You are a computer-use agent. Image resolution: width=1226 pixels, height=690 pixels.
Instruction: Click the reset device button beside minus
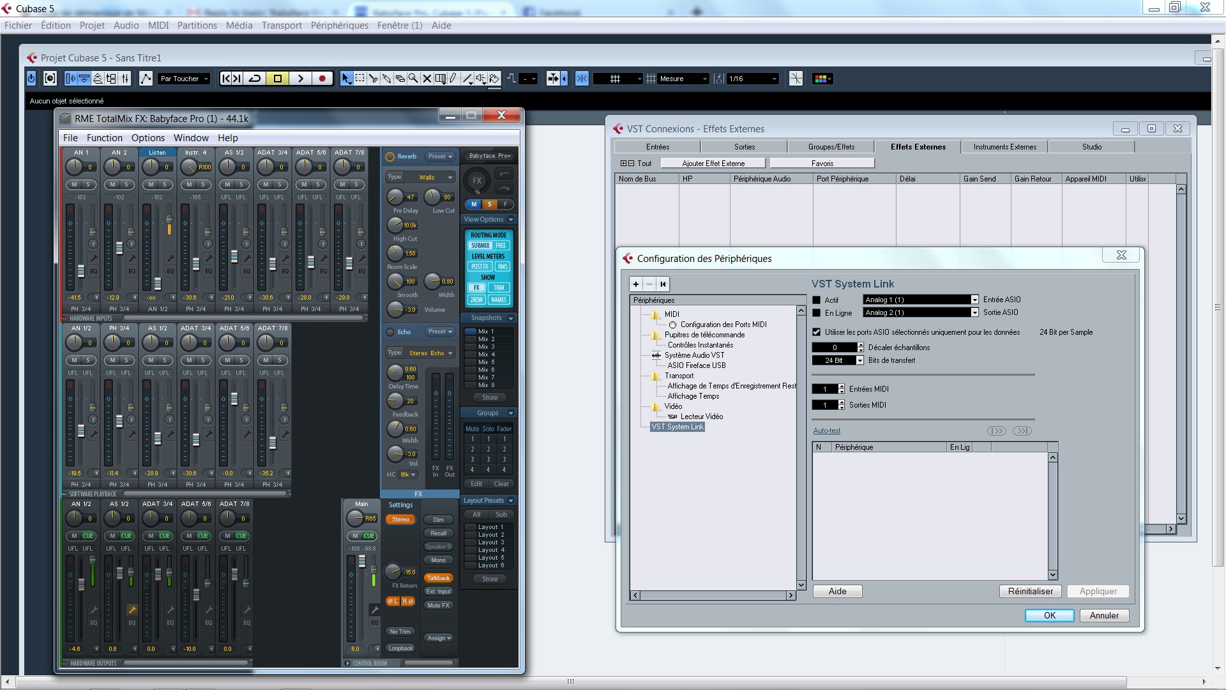click(663, 284)
